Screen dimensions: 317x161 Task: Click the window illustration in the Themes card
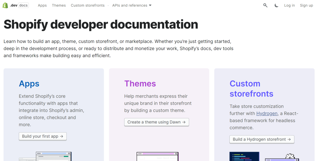157,156
